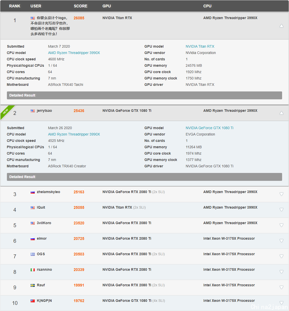Click the US flag beside 3vilKoro
The height and width of the screenshot is (311, 289).
tap(33, 223)
